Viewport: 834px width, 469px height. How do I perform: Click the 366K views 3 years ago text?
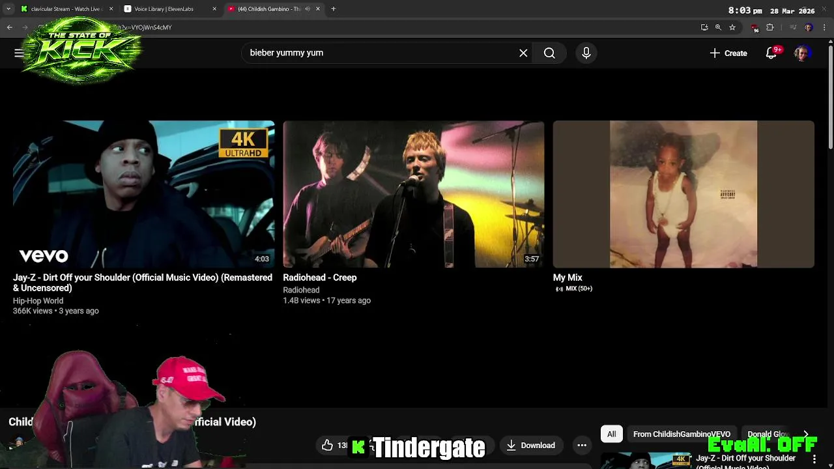55,311
